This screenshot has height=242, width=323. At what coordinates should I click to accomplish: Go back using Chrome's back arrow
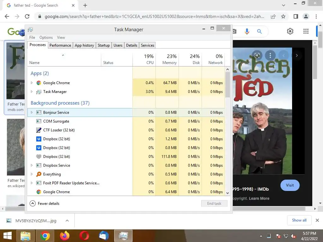(x=7, y=16)
